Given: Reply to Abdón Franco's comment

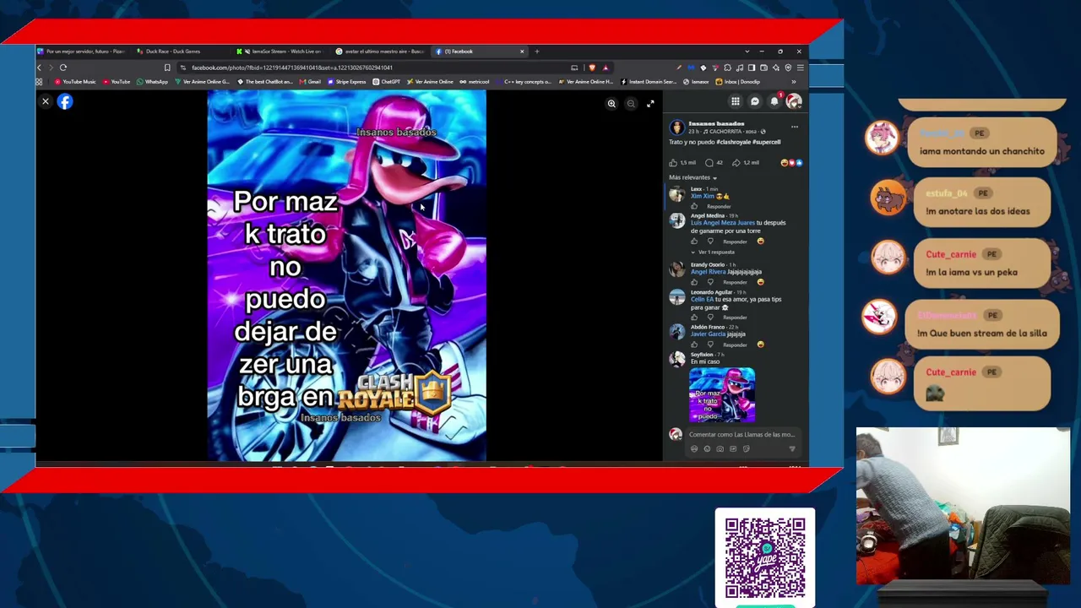Looking at the screenshot, I should click(x=735, y=345).
